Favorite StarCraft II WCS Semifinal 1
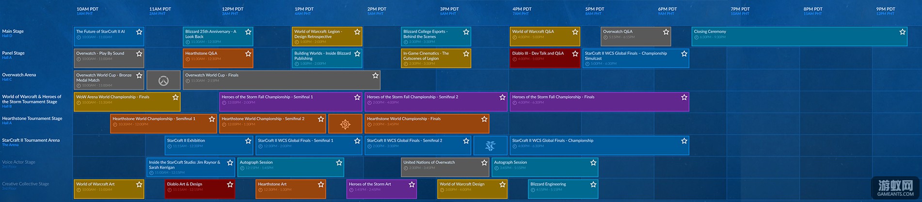The height and width of the screenshot is (202, 922). coord(357,141)
